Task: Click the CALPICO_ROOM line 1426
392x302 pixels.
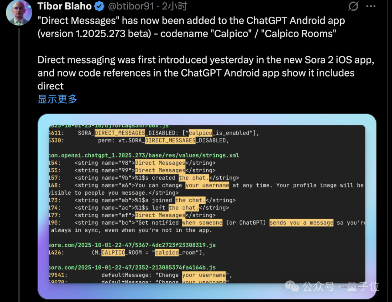Action: [x=127, y=253]
